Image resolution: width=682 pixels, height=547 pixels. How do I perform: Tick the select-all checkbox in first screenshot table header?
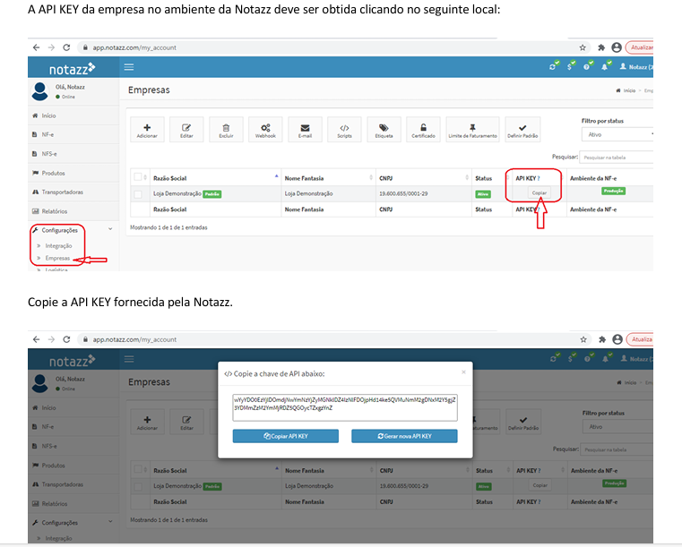[x=138, y=177]
